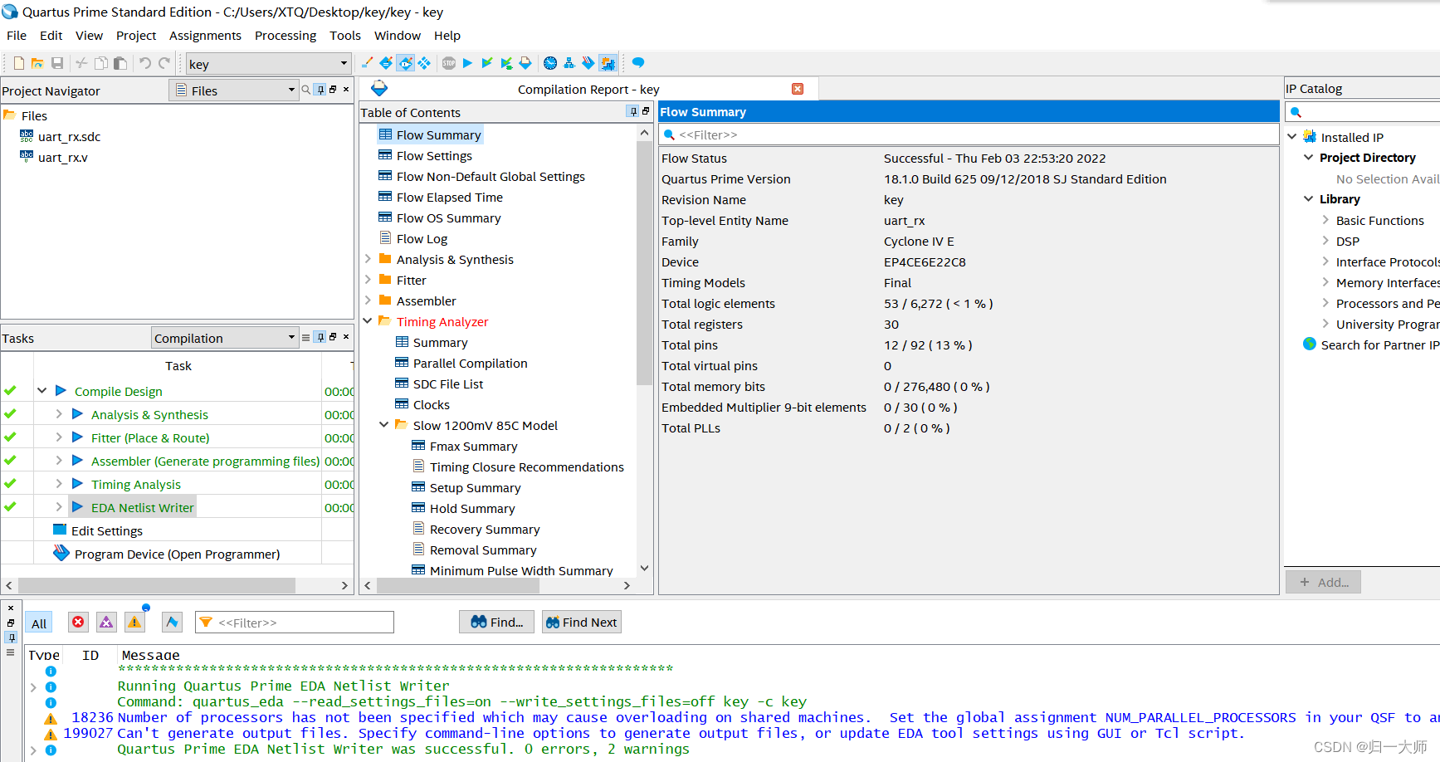Click Search for Partner IP link
The height and width of the screenshot is (762, 1440).
(1380, 344)
